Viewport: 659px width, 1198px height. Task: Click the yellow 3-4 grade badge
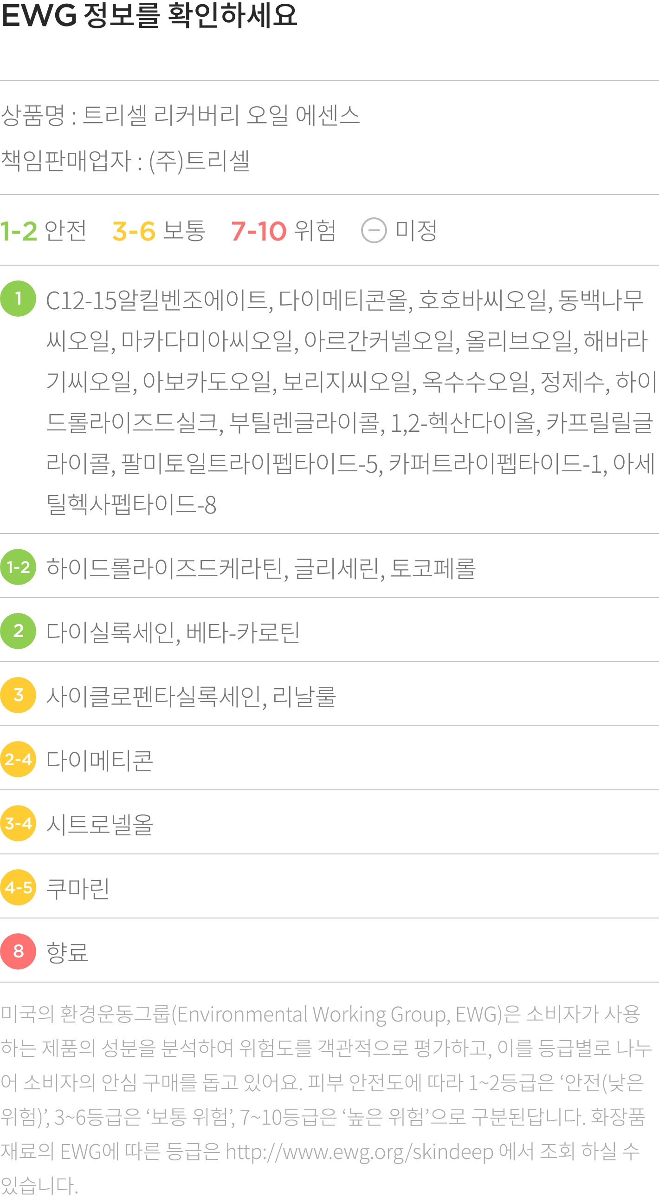[18, 824]
